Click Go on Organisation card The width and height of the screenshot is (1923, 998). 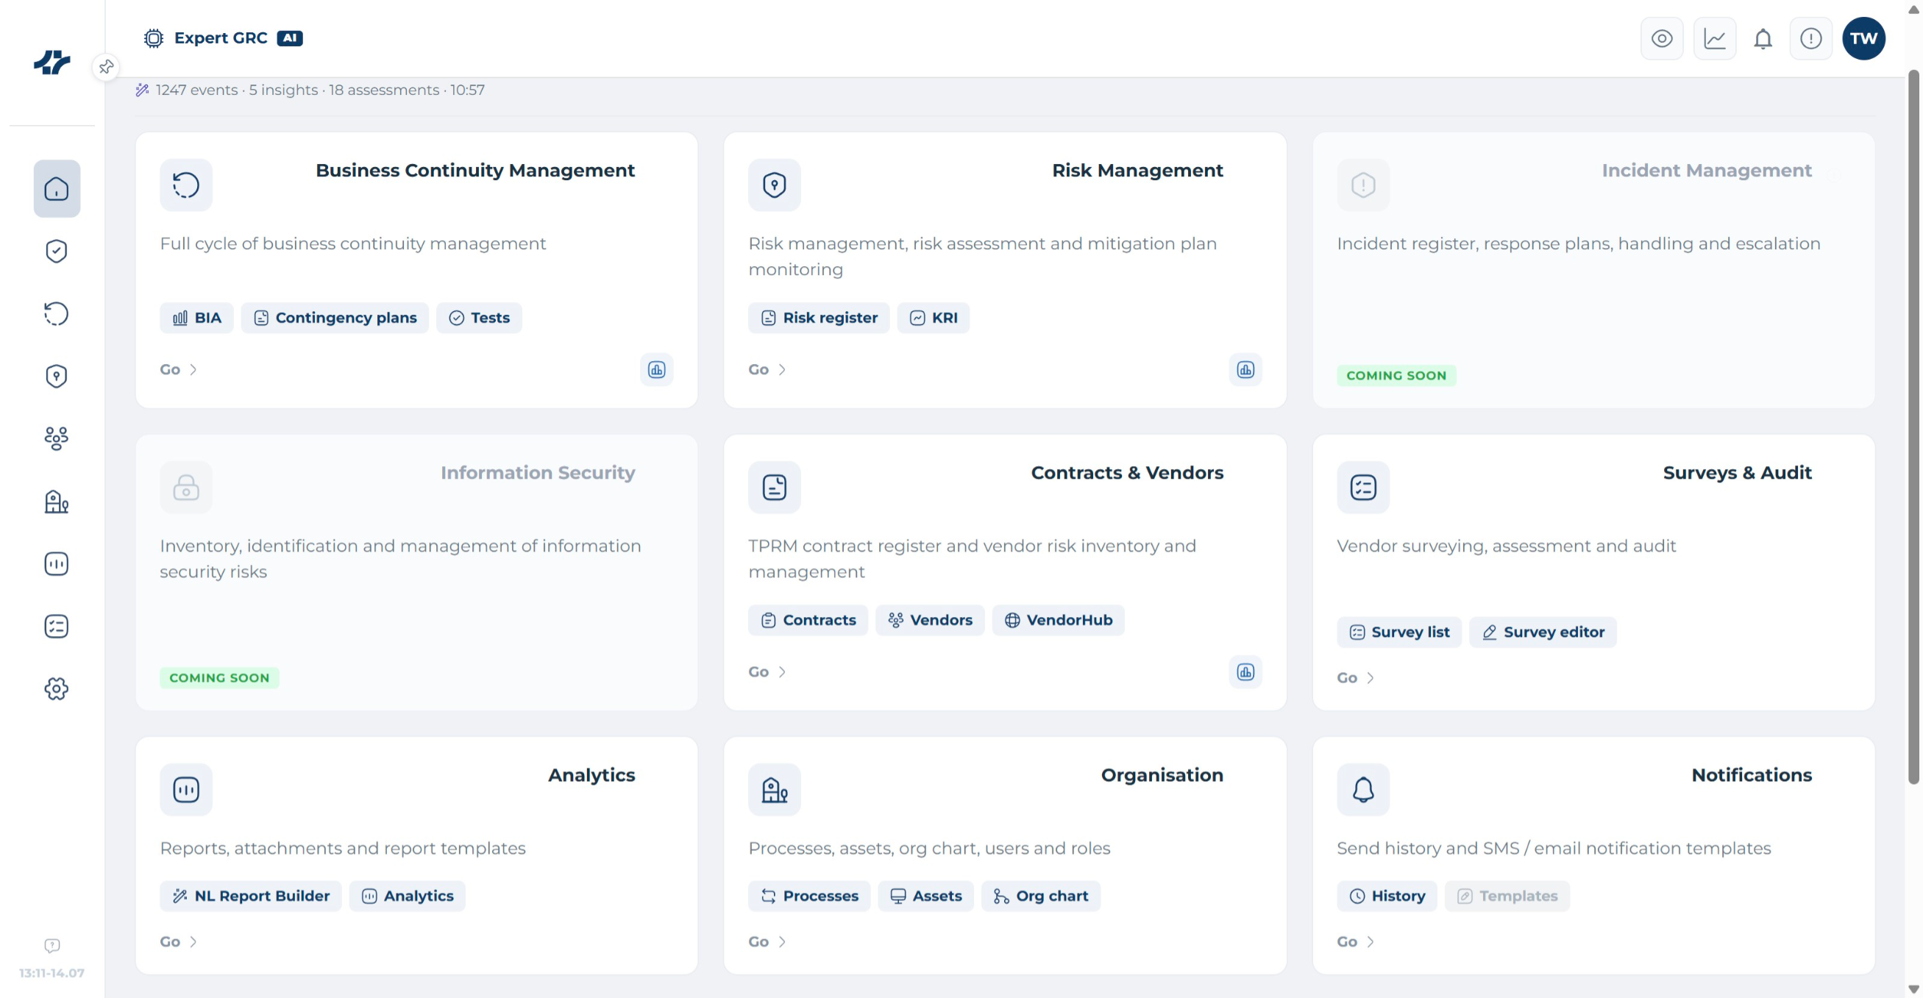[x=767, y=942]
